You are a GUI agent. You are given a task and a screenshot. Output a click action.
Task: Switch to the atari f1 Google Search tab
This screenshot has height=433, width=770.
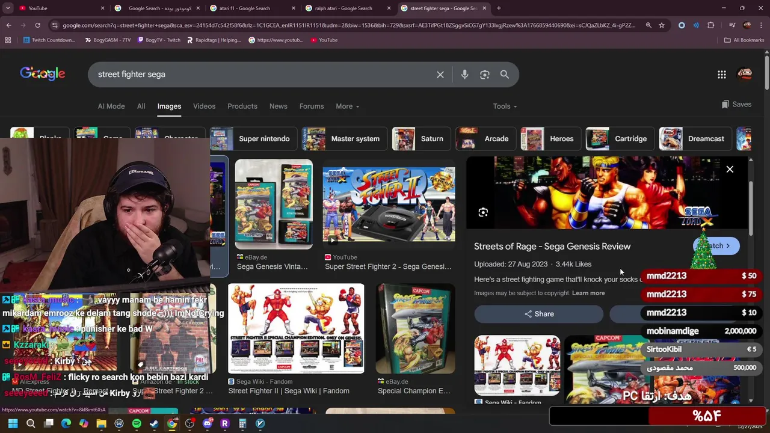[251, 8]
